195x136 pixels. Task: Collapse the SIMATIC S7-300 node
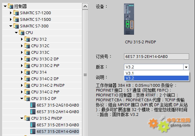coord(11,26)
